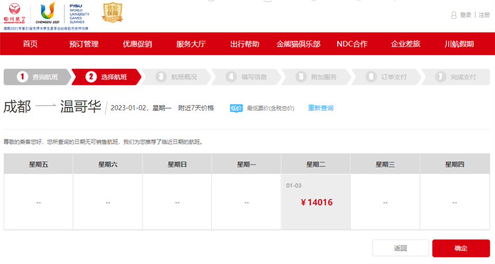Open 预订管理 booking management menu
This screenshot has width=495, height=264.
coord(83,44)
